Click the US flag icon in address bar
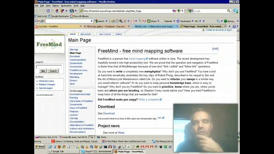The height and width of the screenshot is (154, 274). tap(174, 11)
